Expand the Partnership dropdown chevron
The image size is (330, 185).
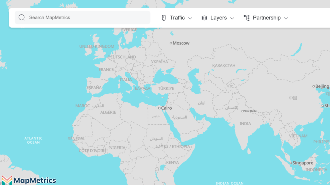tap(286, 18)
